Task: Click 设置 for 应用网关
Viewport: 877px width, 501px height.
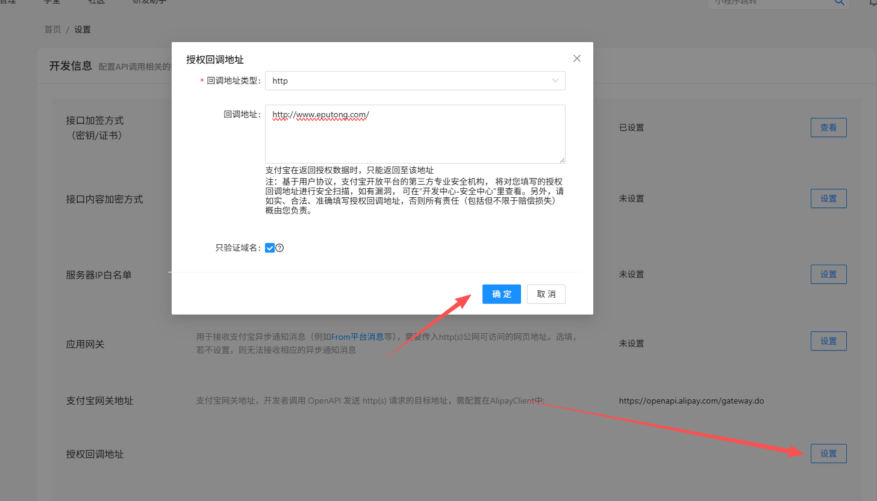Action: [828, 341]
